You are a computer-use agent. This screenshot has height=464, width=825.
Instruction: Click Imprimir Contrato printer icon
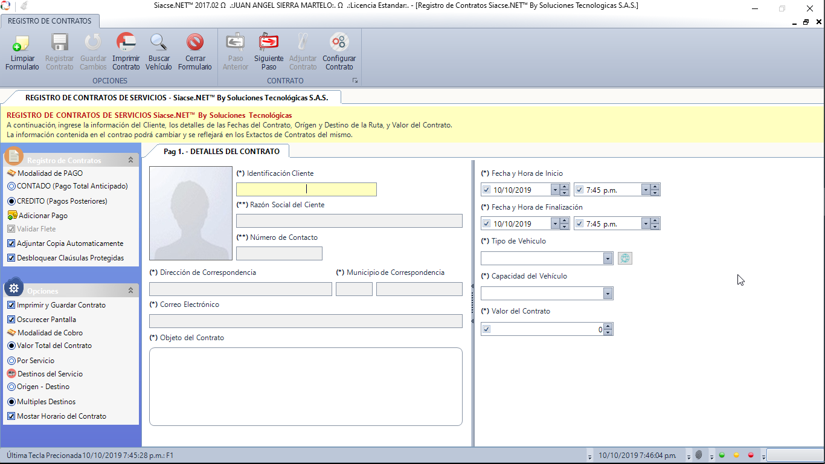pyautogui.click(x=126, y=42)
